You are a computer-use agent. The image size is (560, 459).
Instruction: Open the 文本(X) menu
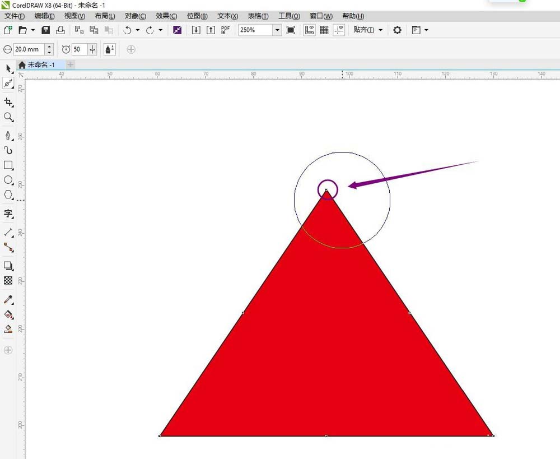(x=227, y=16)
